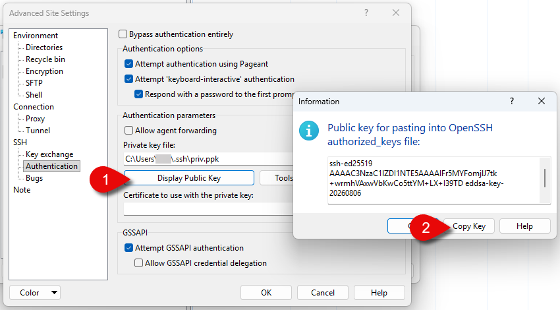Select Connection in the settings tree
This screenshot has height=310, width=560.
click(34, 107)
